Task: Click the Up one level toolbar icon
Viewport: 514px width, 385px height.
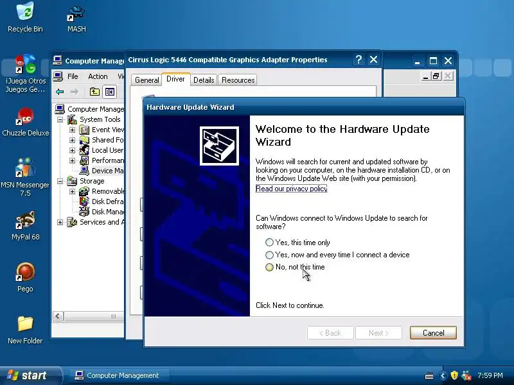Action: click(94, 92)
